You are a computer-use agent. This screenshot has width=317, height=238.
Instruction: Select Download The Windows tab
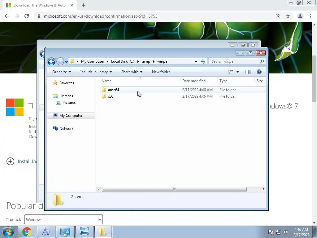(x=40, y=5)
